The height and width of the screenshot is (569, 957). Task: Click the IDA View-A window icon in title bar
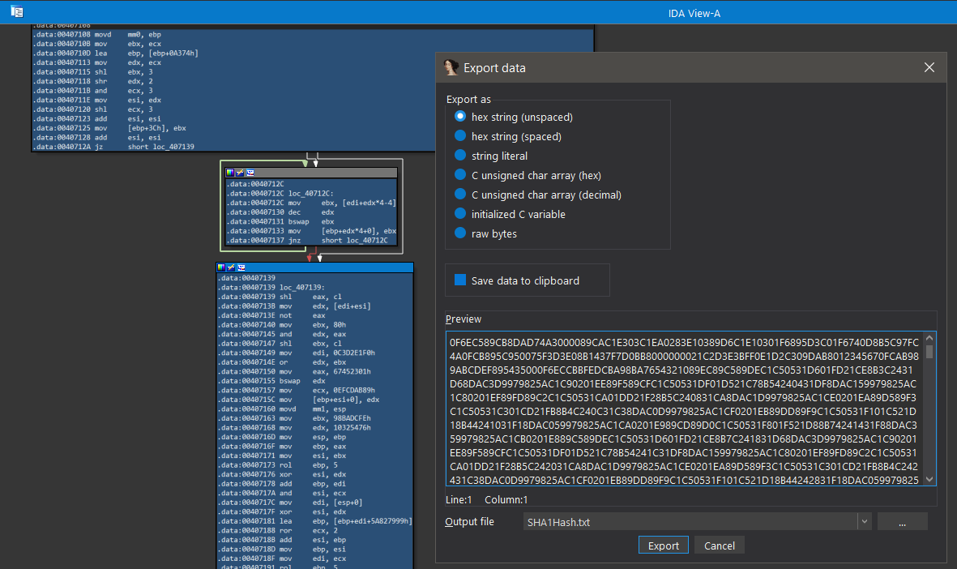coord(17,11)
